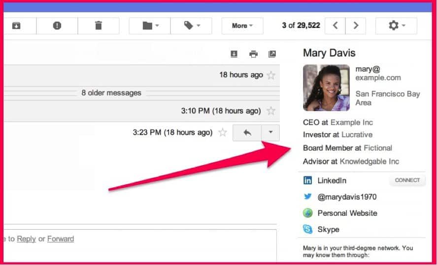Viewport: 437px width, 265px height.
Task: Open Mary's Twitter profile @marydavis1970
Action: tap(347, 197)
